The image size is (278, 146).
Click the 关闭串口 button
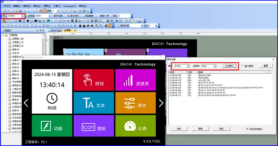(x=229, y=66)
